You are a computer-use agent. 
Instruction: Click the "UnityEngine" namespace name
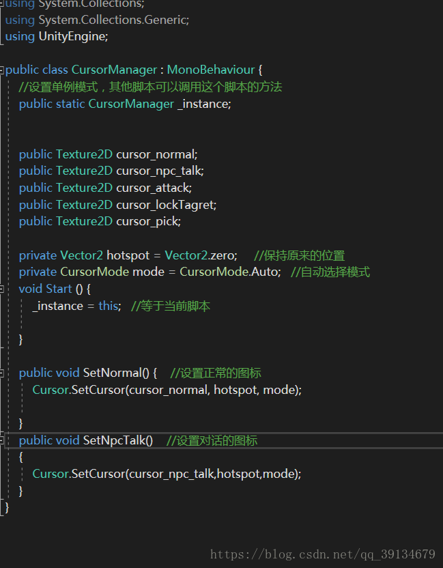pos(72,37)
